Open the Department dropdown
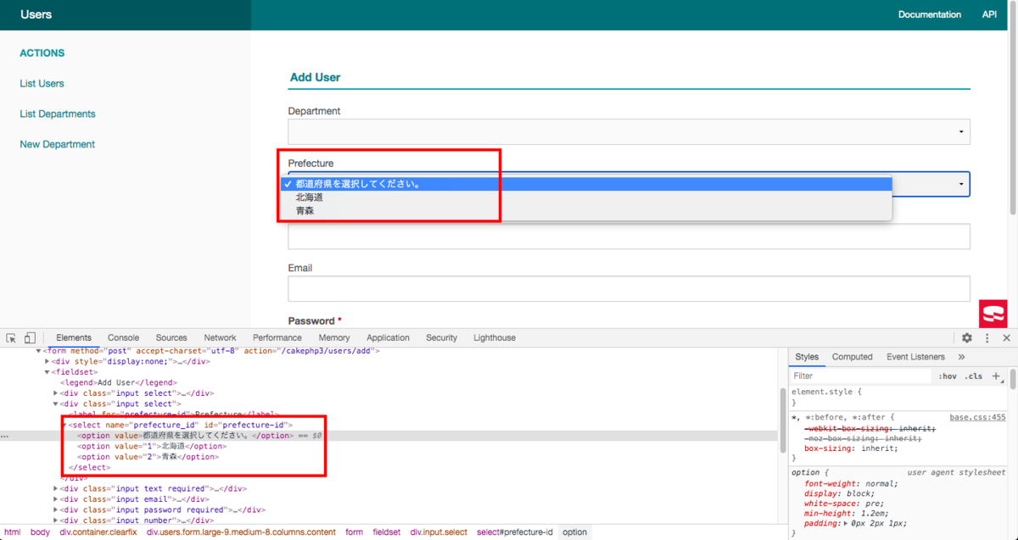Screen dimensions: 1018x540 [629, 131]
